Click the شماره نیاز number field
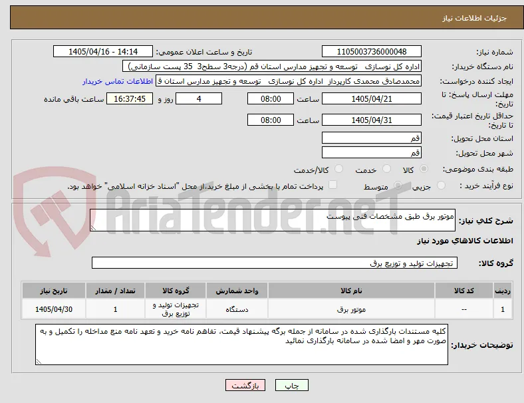The image size is (524, 403). tap(372, 51)
